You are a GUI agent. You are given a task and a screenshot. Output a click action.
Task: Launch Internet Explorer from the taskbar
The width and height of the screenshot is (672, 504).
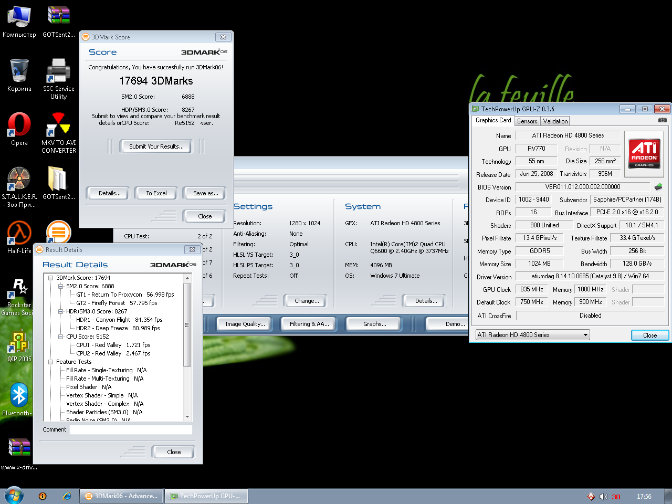point(67,496)
